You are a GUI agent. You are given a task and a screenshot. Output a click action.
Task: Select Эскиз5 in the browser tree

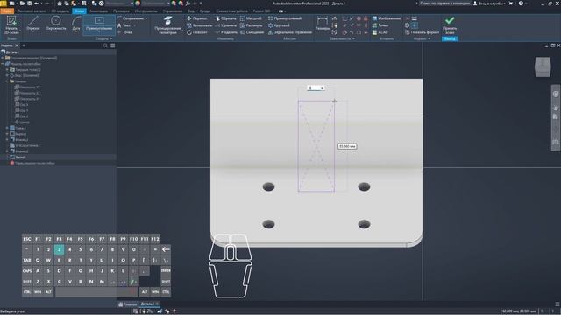click(x=18, y=157)
